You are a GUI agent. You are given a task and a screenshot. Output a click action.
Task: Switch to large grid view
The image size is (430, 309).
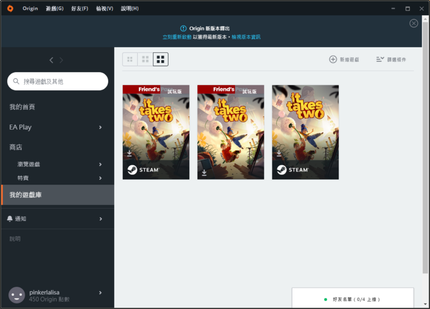[x=160, y=59]
